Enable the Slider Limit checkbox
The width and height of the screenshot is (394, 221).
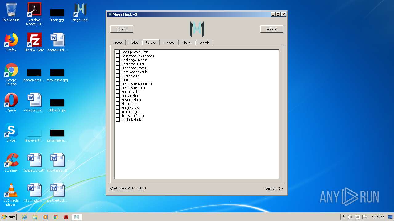click(x=118, y=104)
